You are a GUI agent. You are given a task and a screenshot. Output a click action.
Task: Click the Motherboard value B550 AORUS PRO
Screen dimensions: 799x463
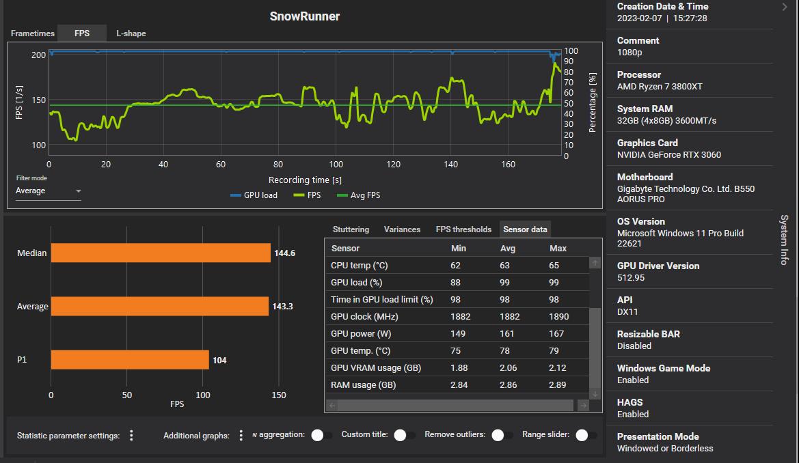(x=686, y=193)
